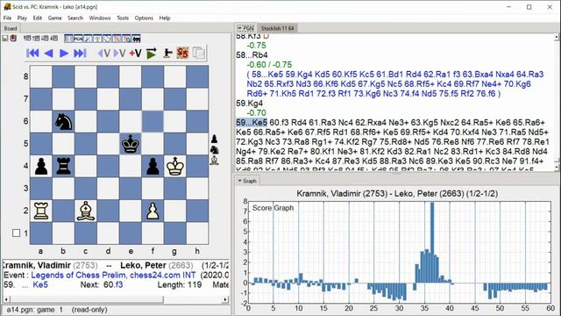561x316 pixels.
Task: Click move 59.Kg4 in the PGN pane
Action: point(249,104)
